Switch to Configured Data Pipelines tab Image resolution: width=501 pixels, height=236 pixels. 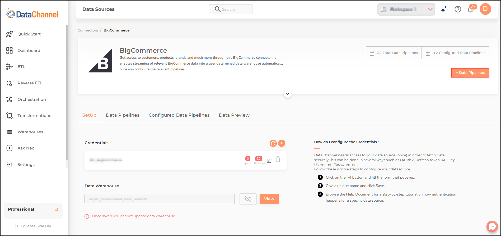179,115
